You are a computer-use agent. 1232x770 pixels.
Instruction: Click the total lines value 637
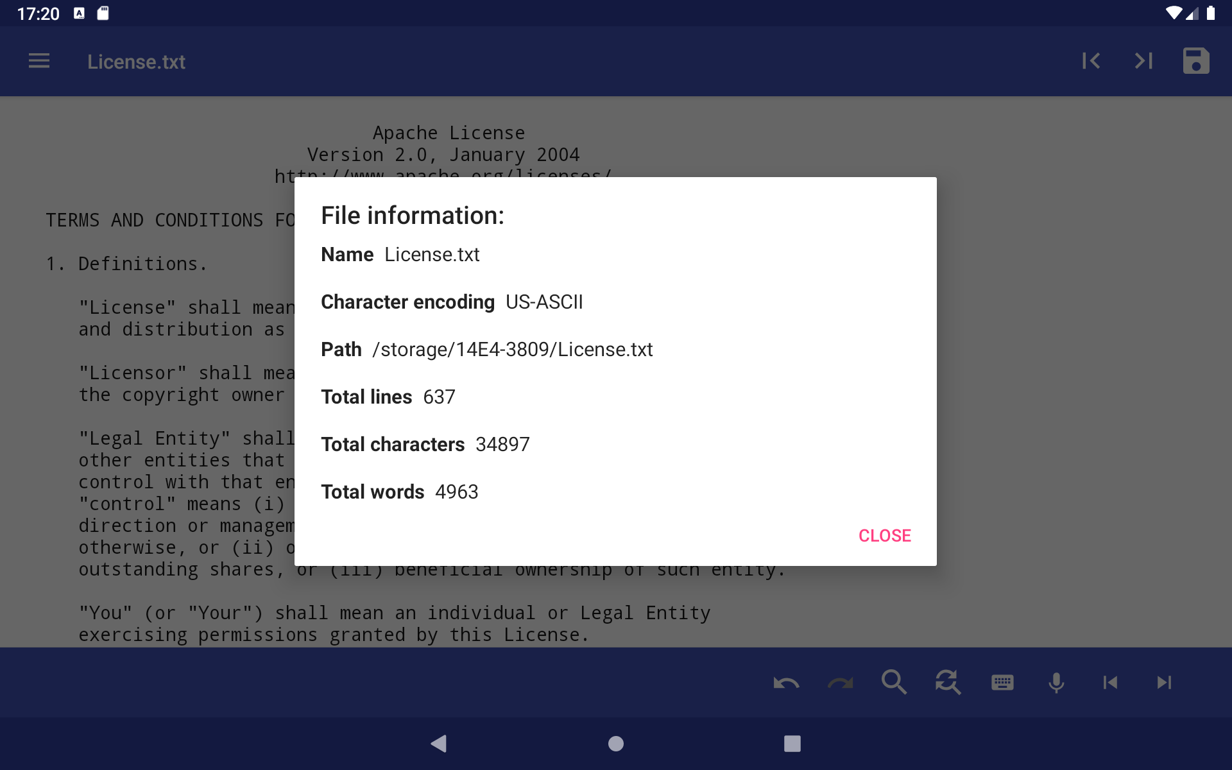click(439, 397)
